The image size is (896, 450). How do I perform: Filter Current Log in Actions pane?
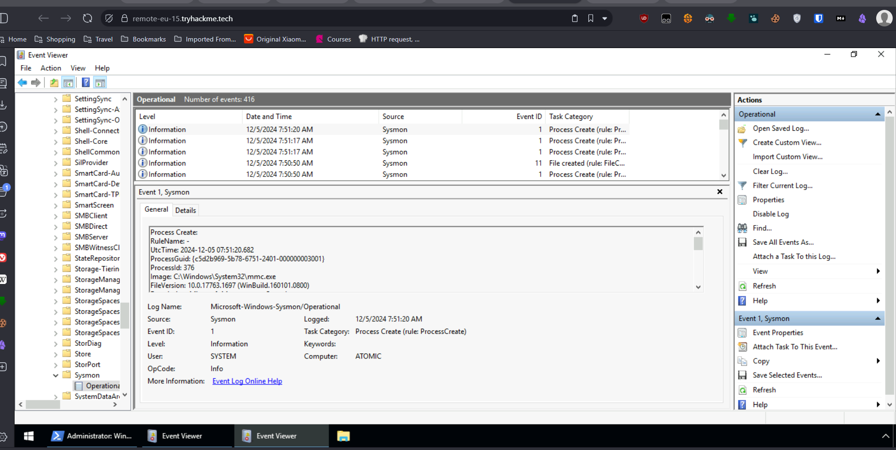(783, 185)
